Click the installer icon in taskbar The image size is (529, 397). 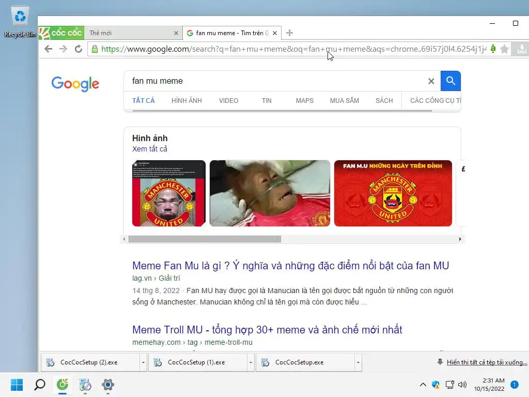85,385
